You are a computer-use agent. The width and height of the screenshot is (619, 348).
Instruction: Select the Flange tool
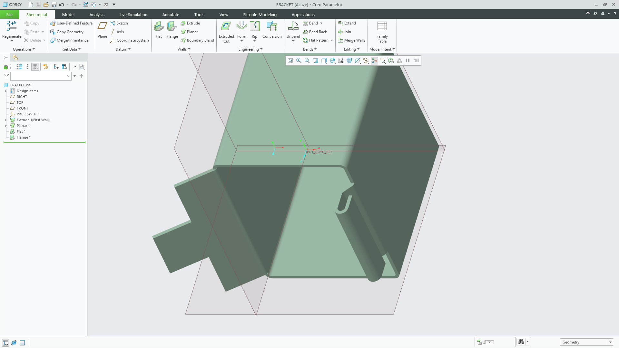172,31
